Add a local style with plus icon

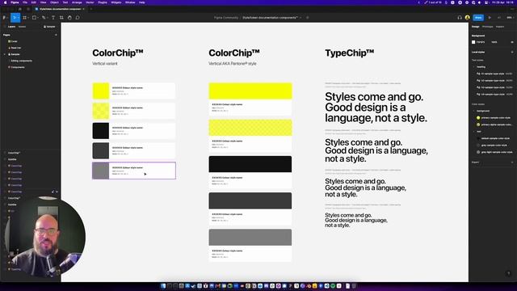point(512,52)
